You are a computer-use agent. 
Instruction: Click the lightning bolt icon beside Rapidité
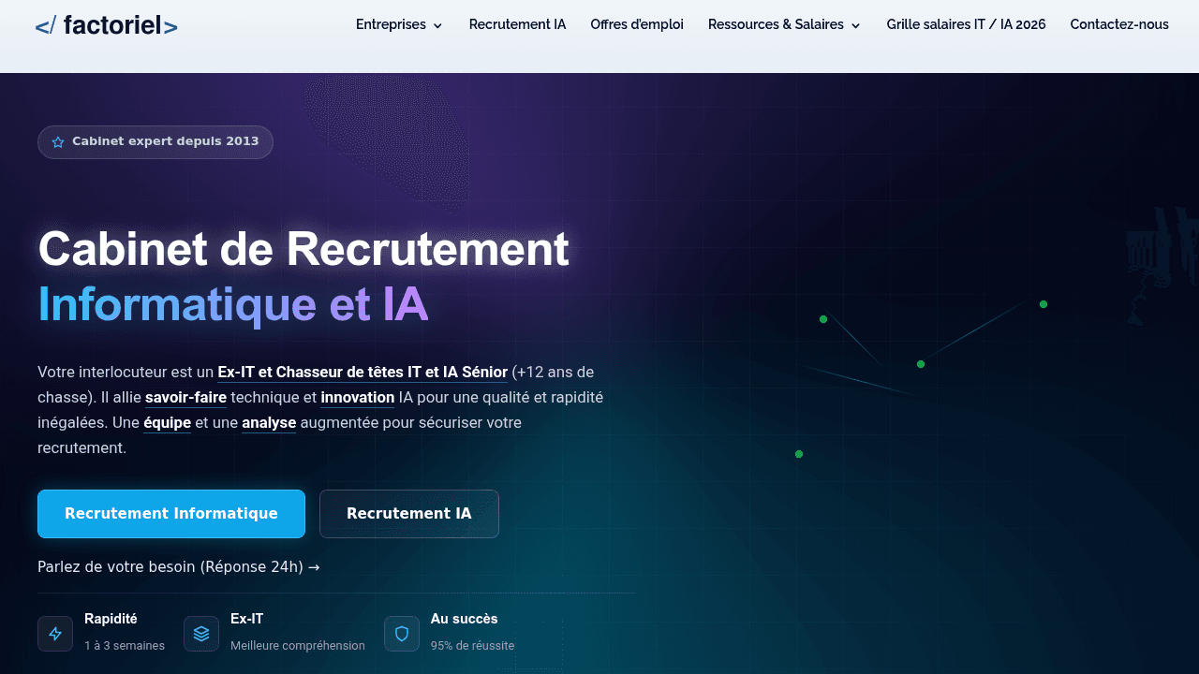tap(55, 634)
